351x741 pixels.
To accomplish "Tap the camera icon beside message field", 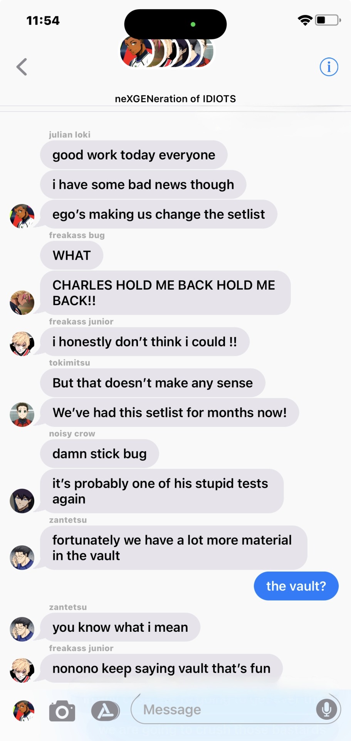I will [62, 711].
